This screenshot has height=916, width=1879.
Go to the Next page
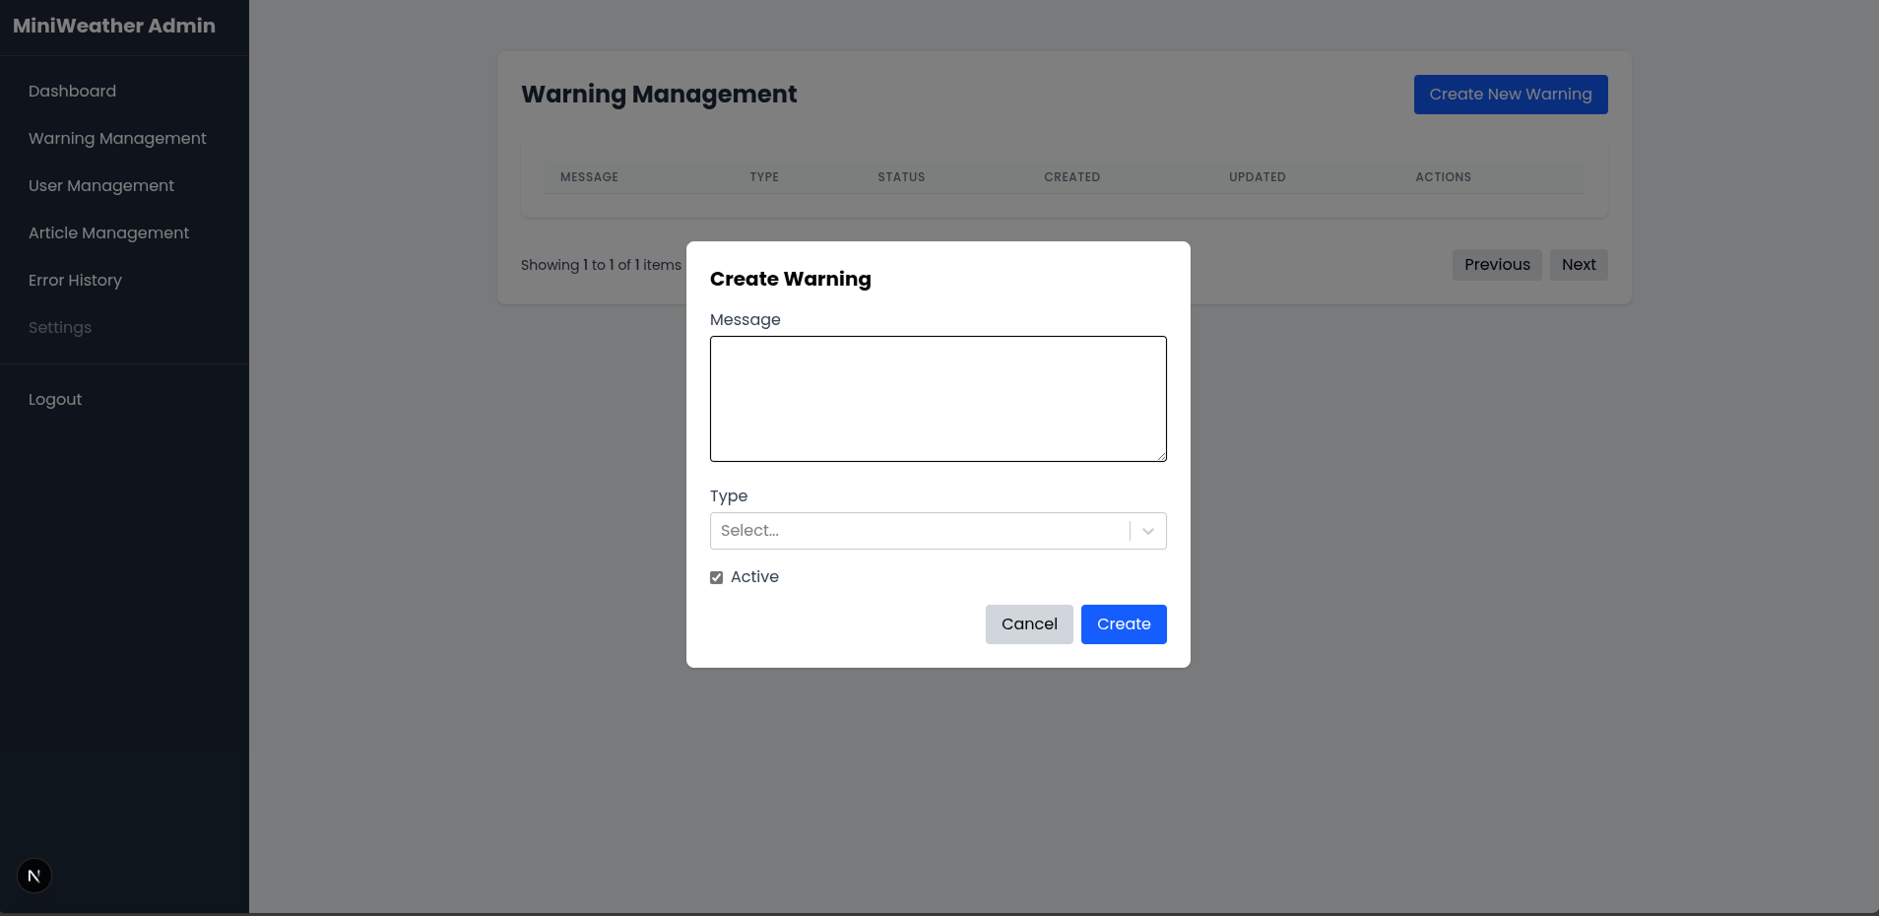click(x=1579, y=265)
